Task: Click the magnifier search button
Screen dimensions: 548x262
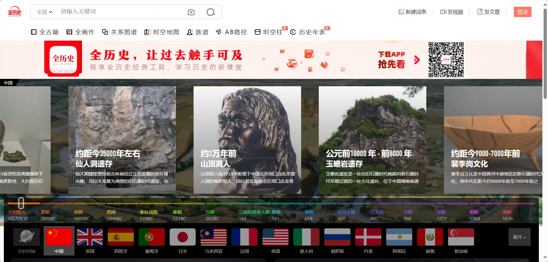Action: point(210,12)
